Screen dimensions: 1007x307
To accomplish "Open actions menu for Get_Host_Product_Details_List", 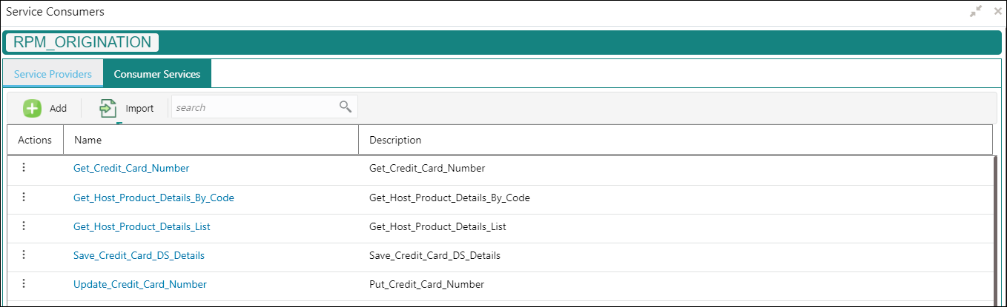I will pyautogui.click(x=24, y=226).
